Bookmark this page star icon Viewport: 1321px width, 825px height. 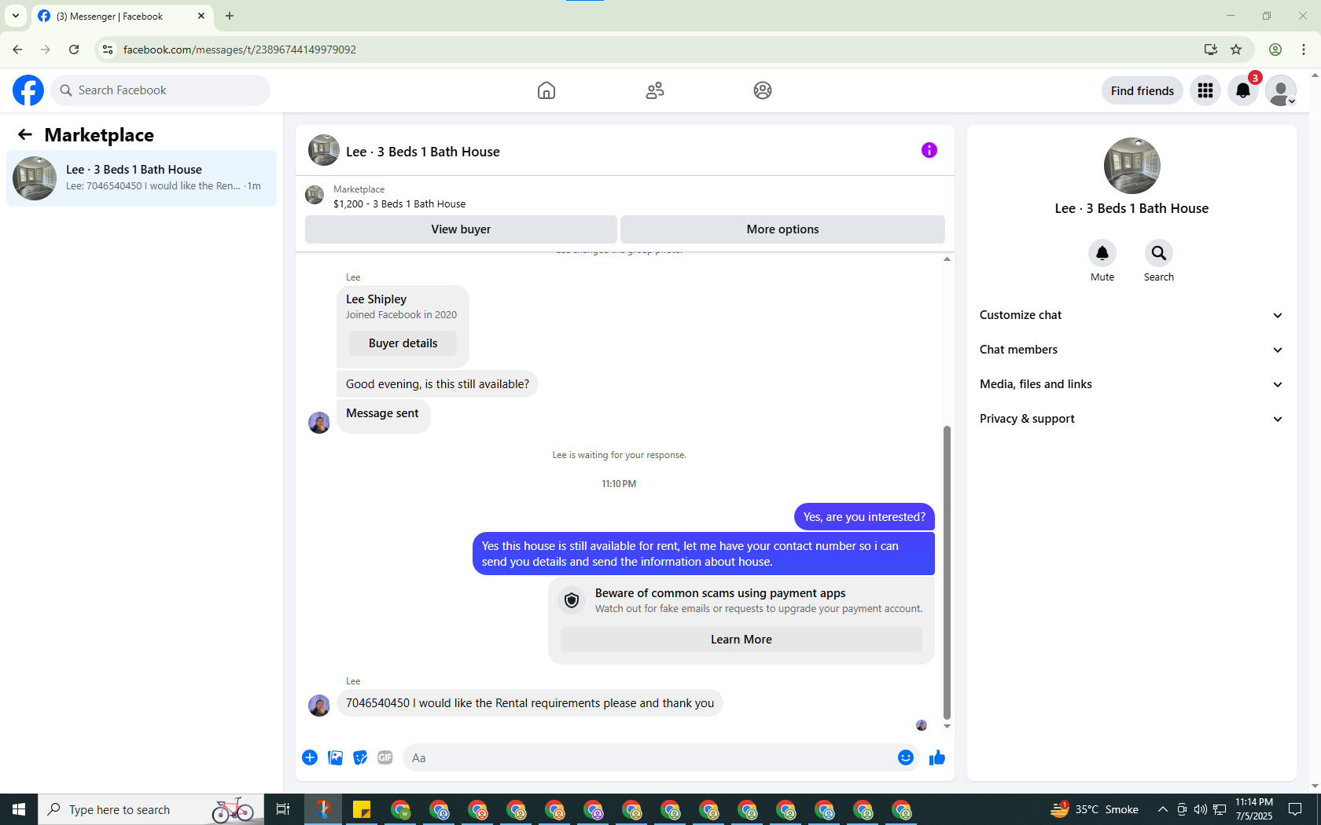click(1236, 49)
